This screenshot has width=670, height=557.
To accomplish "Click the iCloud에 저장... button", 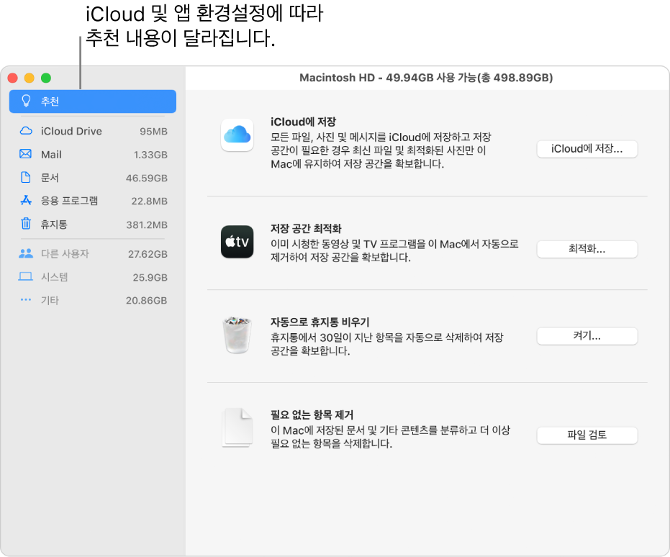I will tap(587, 149).
